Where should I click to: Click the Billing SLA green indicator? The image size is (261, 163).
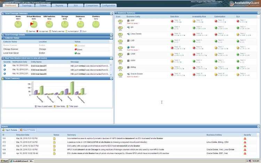click(238, 68)
